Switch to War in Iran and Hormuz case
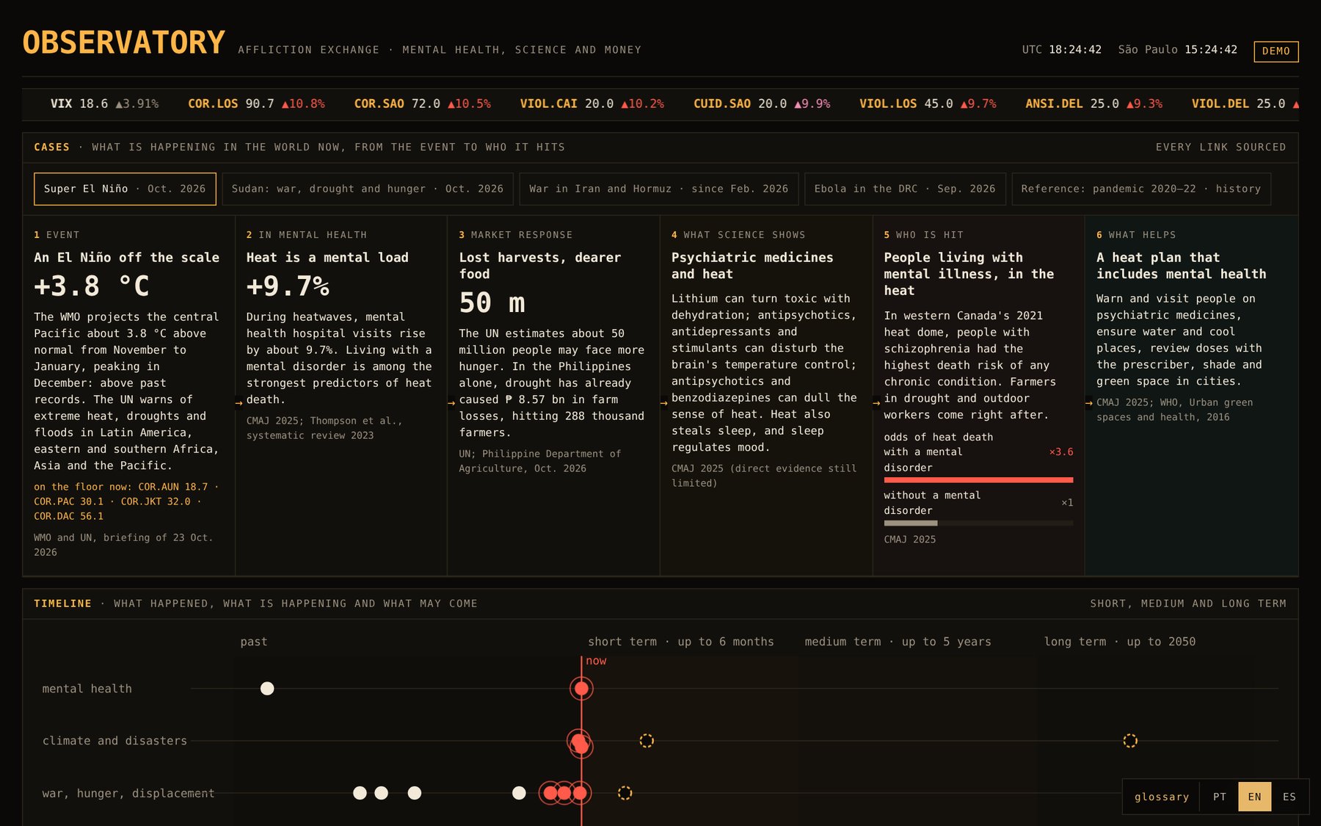This screenshot has height=826, width=1321. pos(659,189)
